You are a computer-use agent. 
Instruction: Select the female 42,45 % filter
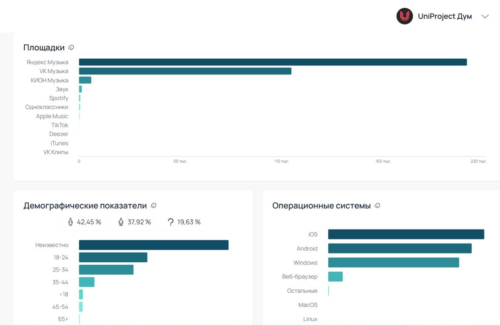[x=84, y=222]
